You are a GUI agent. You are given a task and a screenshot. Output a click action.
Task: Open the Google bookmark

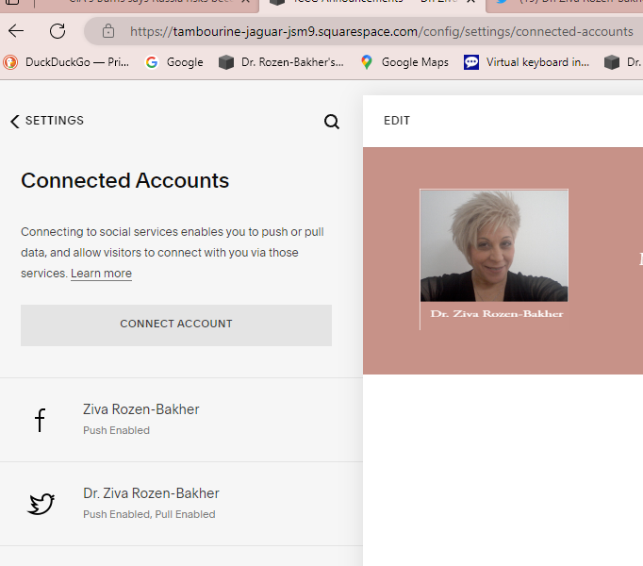coord(174,62)
